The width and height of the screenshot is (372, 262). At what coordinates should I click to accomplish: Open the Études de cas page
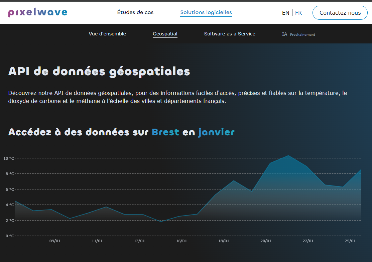point(135,12)
